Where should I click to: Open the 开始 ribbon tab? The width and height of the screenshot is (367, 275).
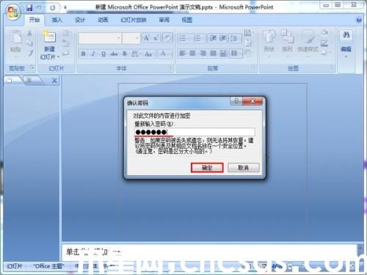click(34, 20)
